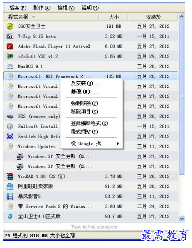Click the 360安全卫士 program icon
The width and height of the screenshot is (192, 248).
point(10,26)
